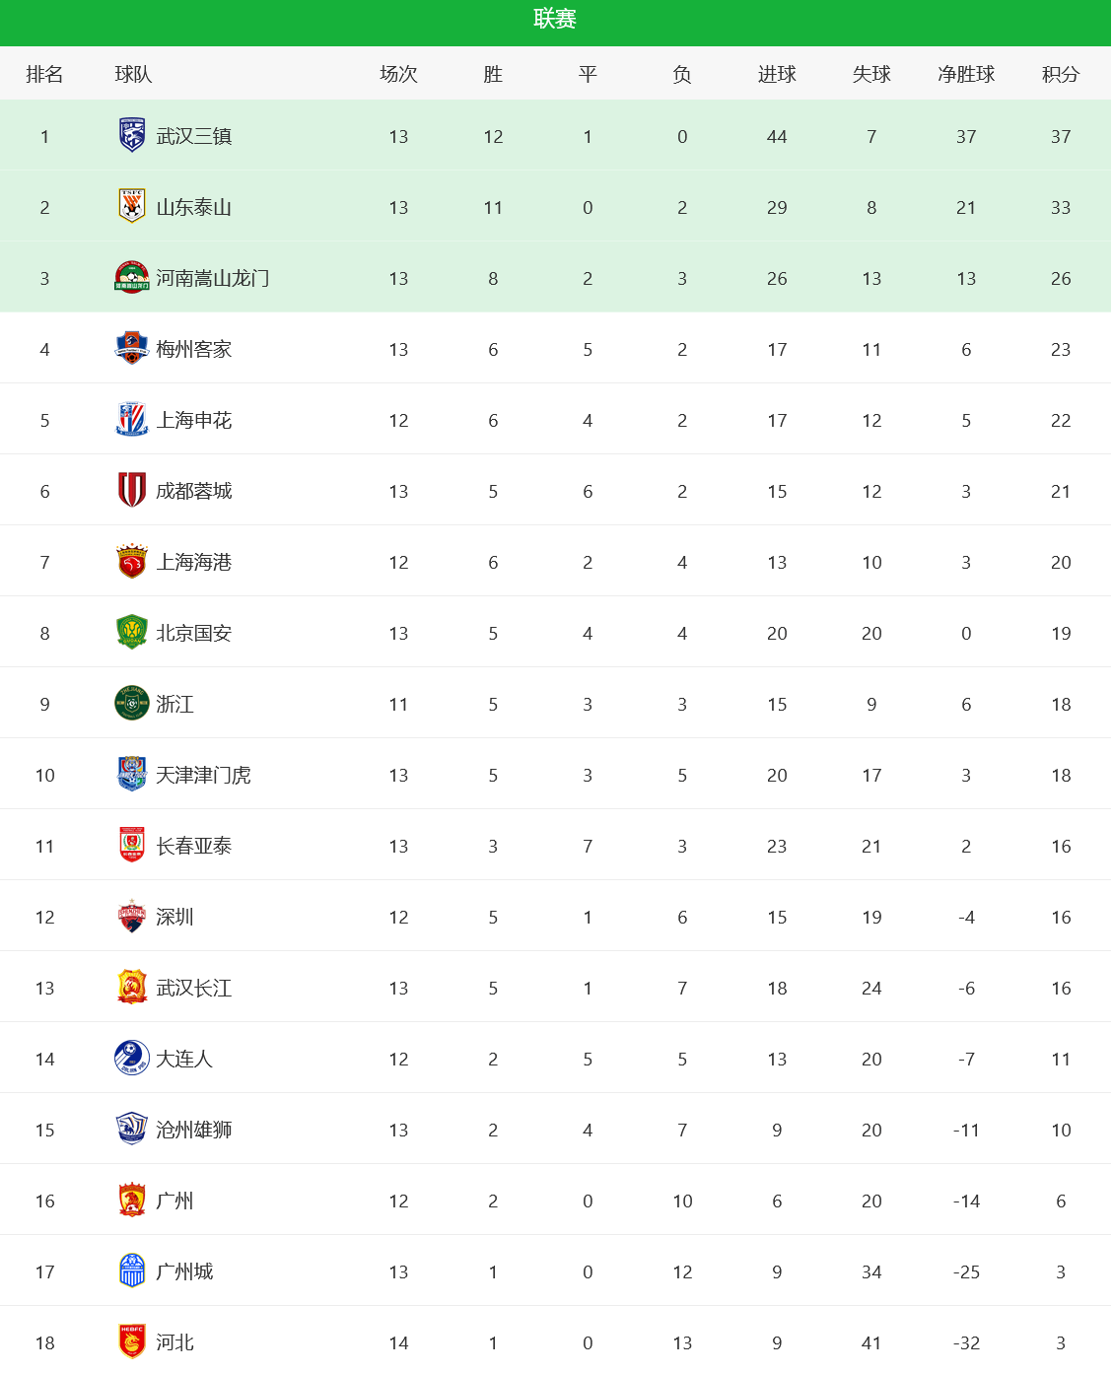Click the 成都蓉城 red shield logo

coord(132,490)
